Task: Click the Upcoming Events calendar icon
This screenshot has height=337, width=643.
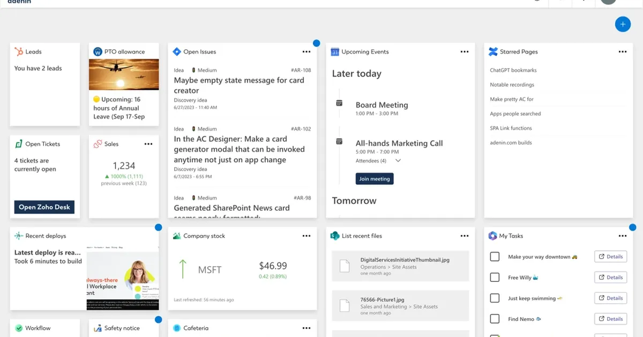Action: (x=334, y=51)
